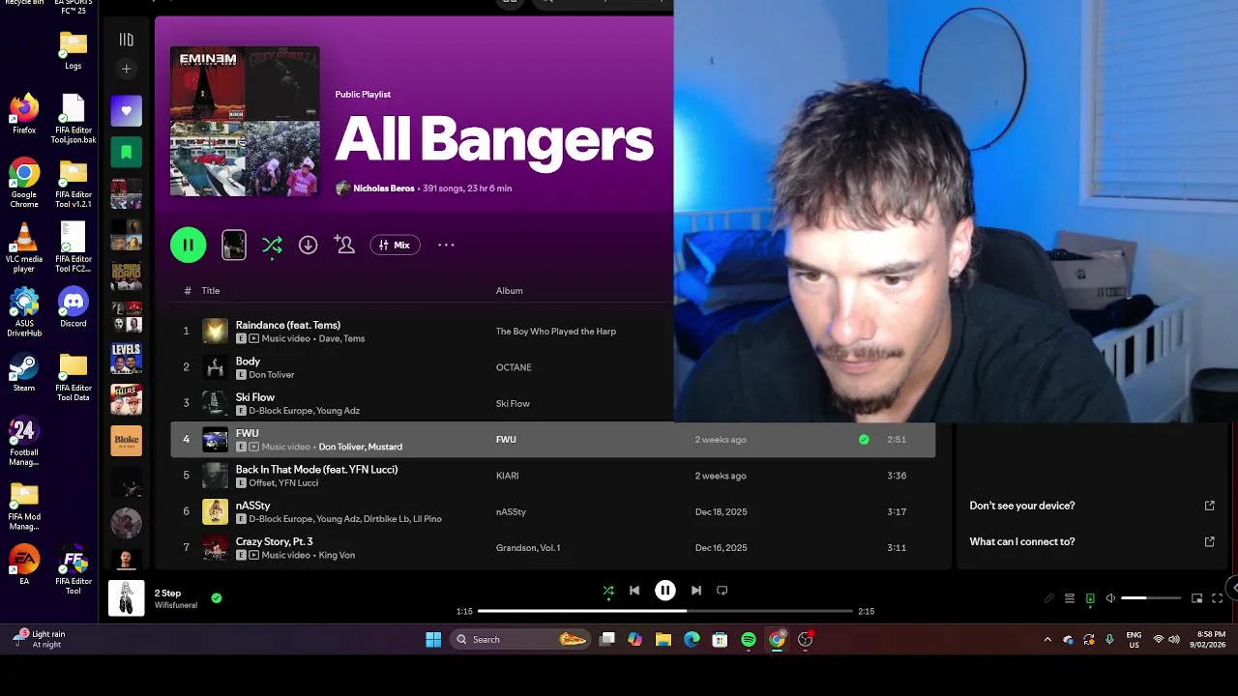Screen dimensions: 1238x696
Task: Open the Connect to a device icon
Action: click(x=1090, y=598)
